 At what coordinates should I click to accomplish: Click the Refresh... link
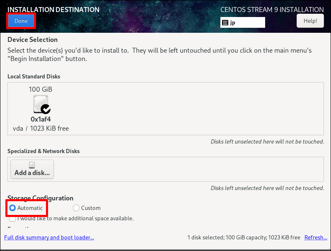pos(316,237)
